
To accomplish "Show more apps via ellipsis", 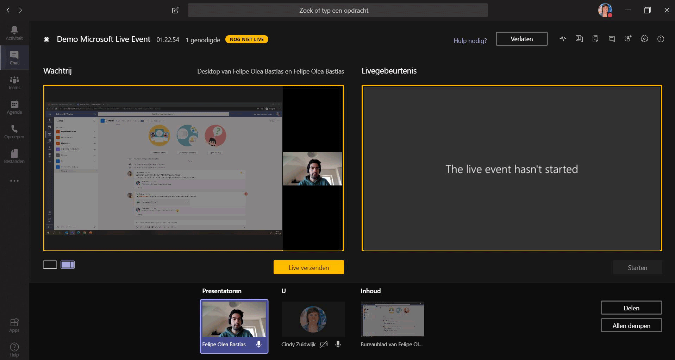I will click(14, 181).
